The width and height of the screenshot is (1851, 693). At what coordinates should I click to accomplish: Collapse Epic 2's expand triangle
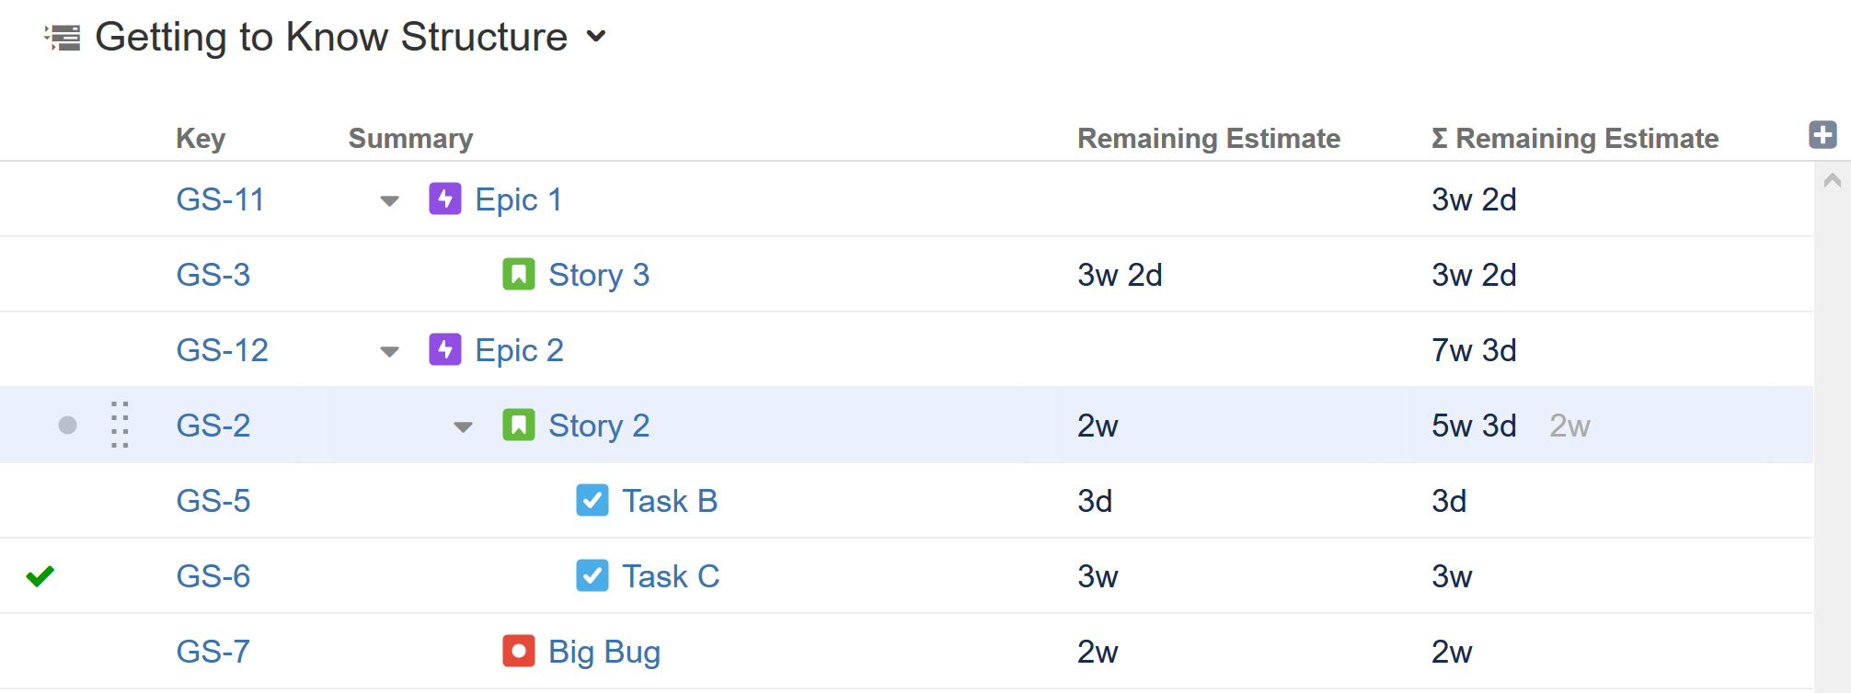tap(390, 350)
